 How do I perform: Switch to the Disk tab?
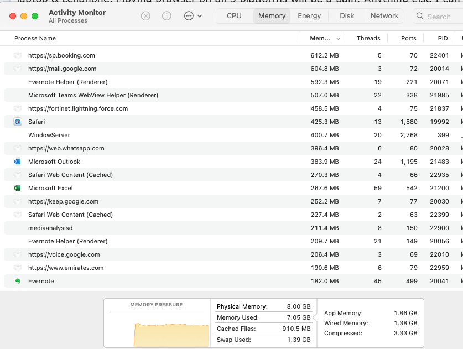[347, 16]
